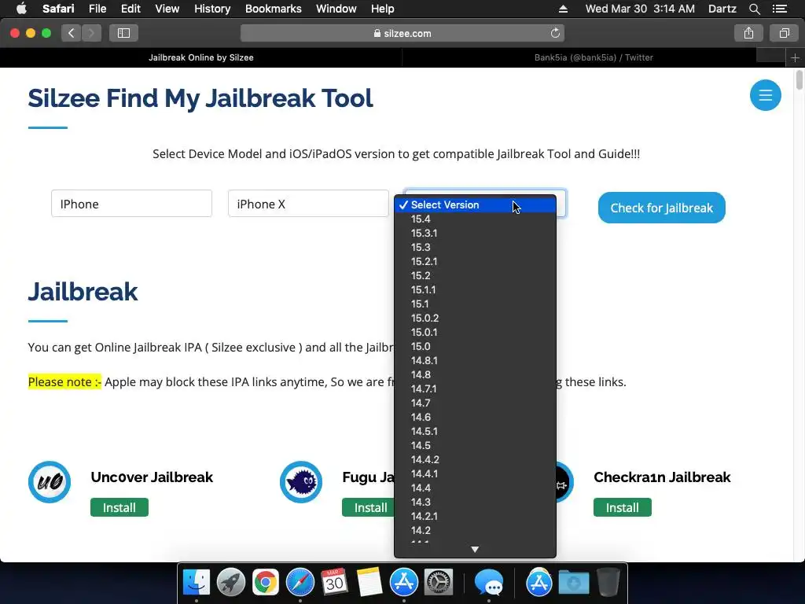The height and width of the screenshot is (604, 805).
Task: Click the Check for Jailbreak button
Action: (661, 208)
